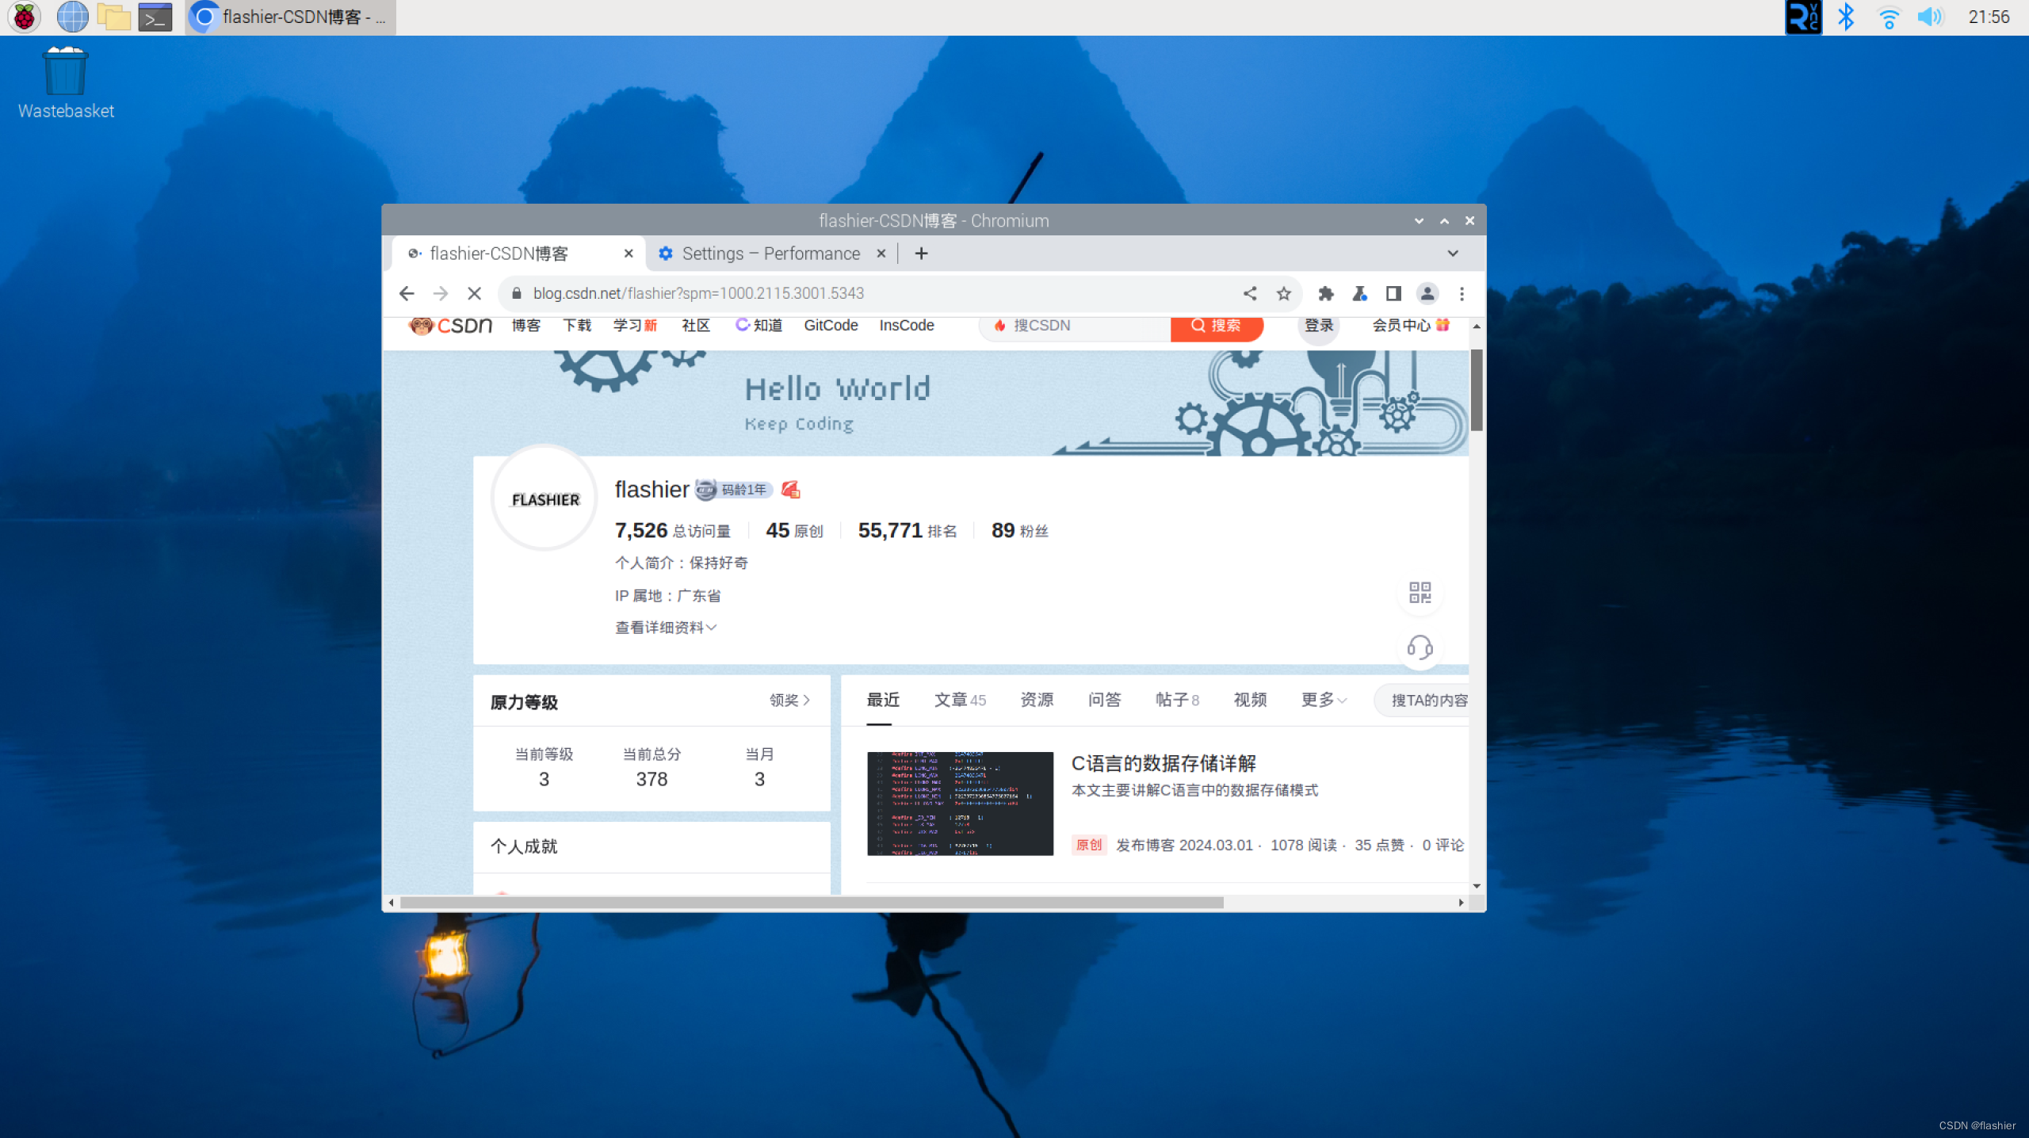Click the share page icon

[x=1250, y=294]
